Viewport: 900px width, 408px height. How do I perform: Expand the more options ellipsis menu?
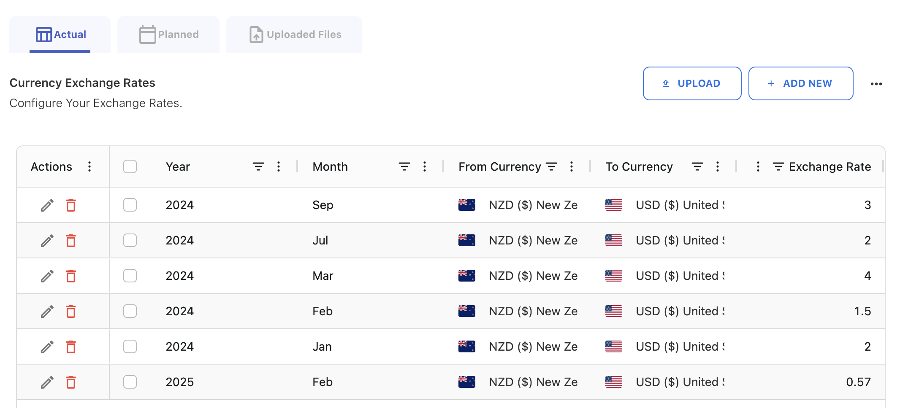[x=876, y=84]
